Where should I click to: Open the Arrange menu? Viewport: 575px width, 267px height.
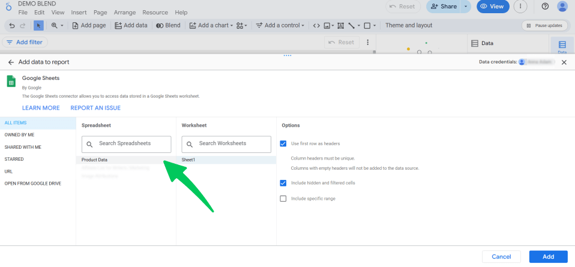click(126, 12)
